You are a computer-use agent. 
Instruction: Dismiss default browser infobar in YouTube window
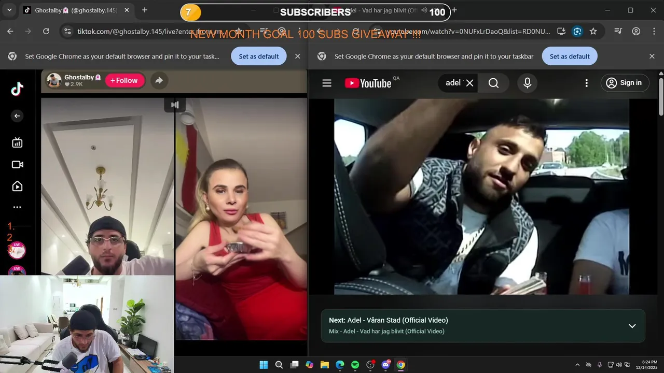pos(652,56)
